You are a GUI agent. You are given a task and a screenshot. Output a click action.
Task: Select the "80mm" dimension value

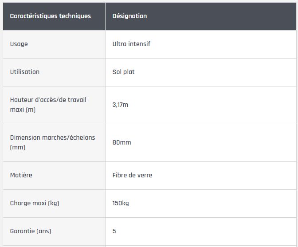122,142
